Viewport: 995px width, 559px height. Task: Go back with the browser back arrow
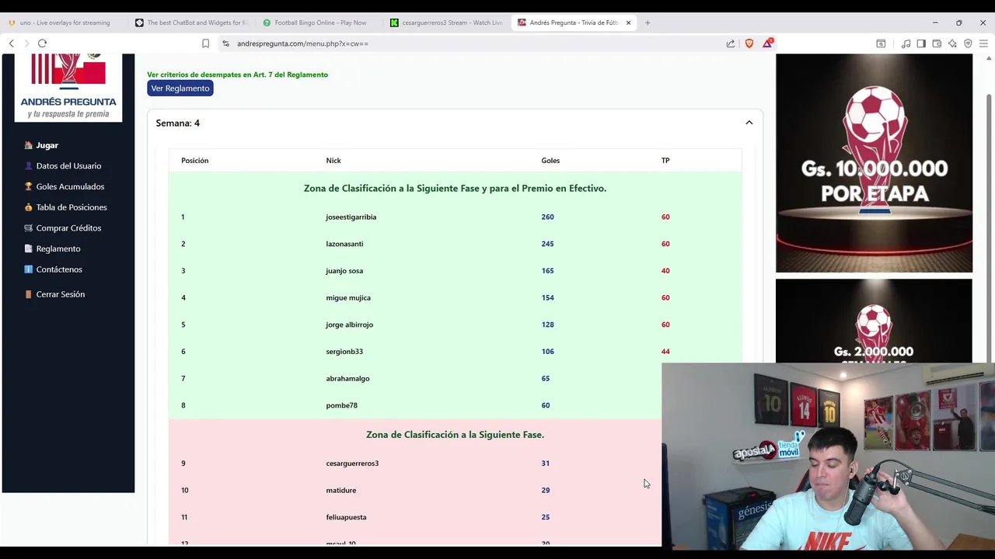coord(11,43)
